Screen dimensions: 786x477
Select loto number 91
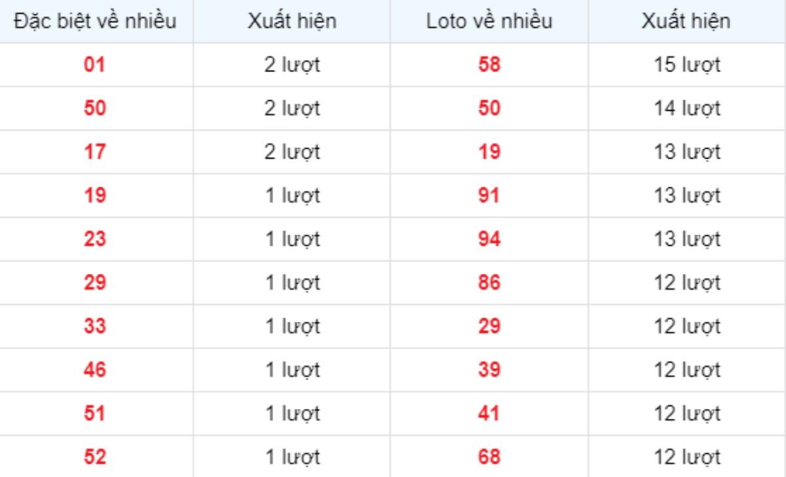pyautogui.click(x=489, y=196)
